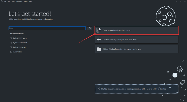
Task: Click the fork icon beside liyihz2008/ETeam
Action: [11, 38]
